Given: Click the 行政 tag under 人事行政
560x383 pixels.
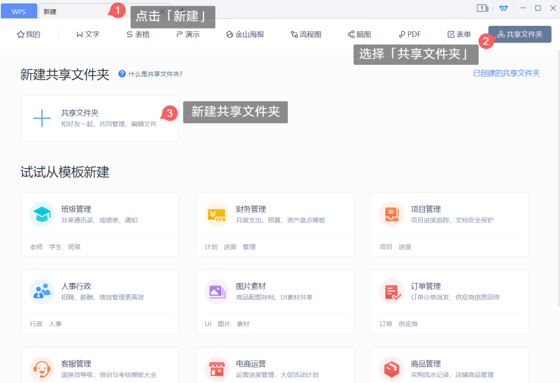Looking at the screenshot, I should (36, 324).
